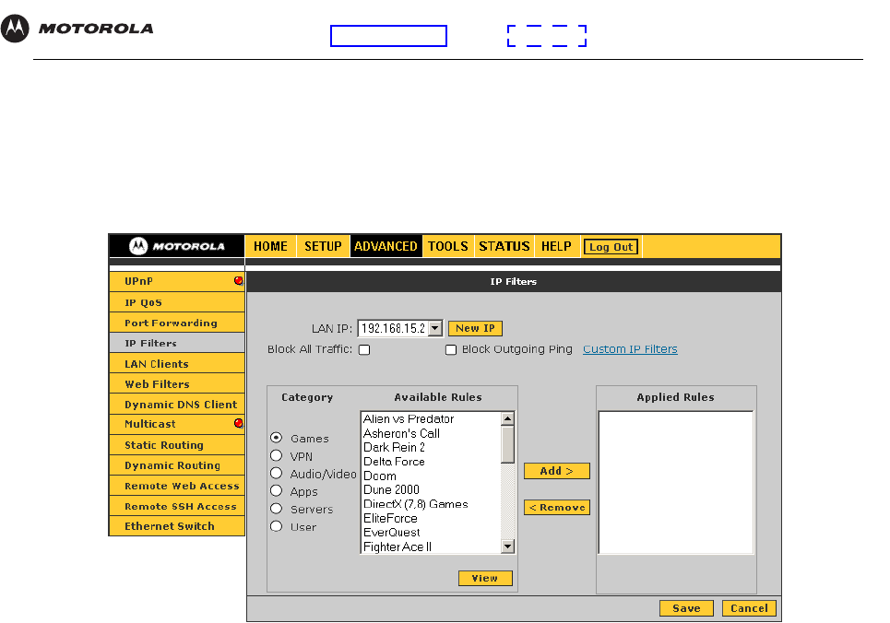Open the HELP tab

tap(556, 246)
